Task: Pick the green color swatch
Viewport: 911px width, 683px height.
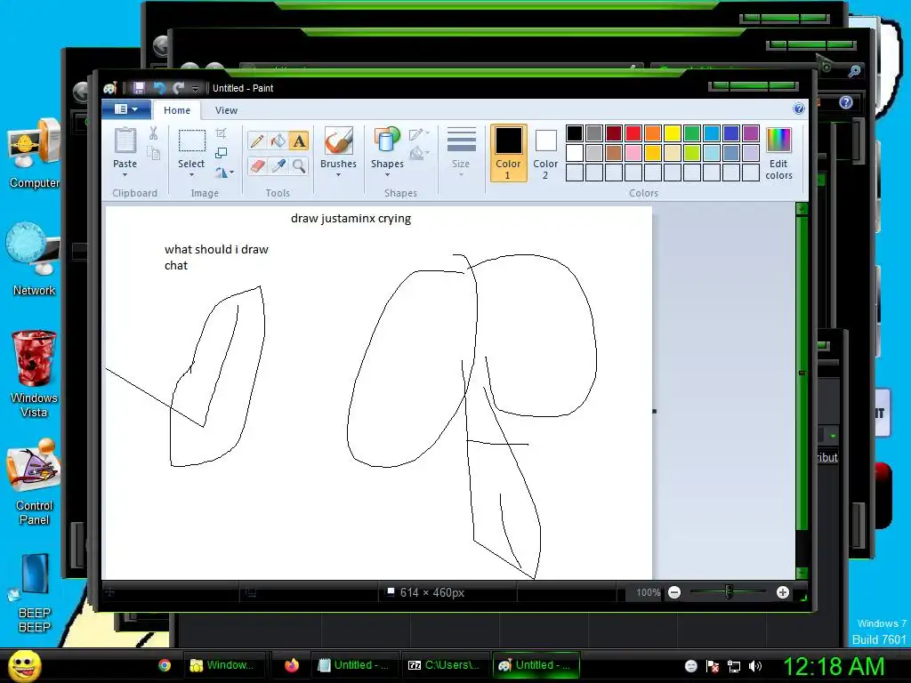Action: pos(692,133)
